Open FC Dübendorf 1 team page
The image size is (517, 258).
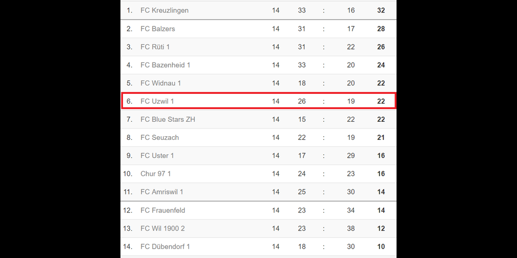(x=165, y=247)
